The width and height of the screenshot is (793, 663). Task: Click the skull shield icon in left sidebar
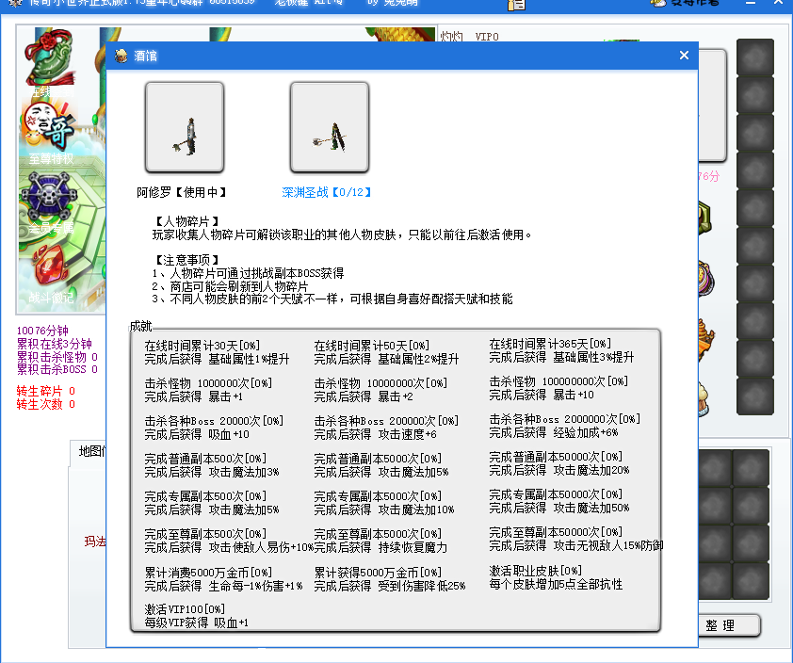(49, 199)
